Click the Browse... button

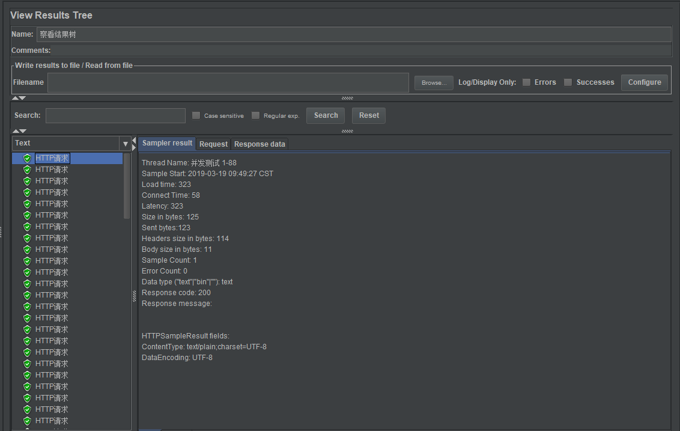(434, 82)
